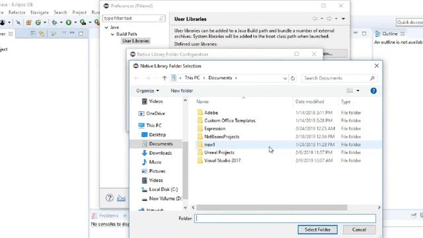The image size is (423, 238).
Task: Open Preferences help question mark icon
Action: point(109,198)
